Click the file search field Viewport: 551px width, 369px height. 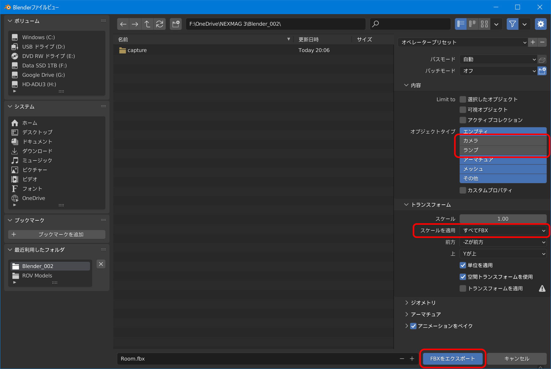(410, 24)
